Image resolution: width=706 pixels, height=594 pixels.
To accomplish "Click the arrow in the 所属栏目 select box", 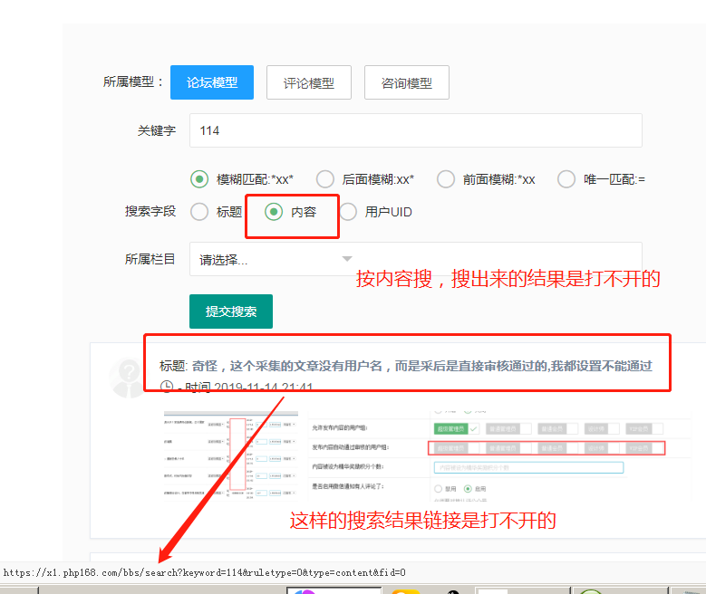I will click(x=347, y=260).
